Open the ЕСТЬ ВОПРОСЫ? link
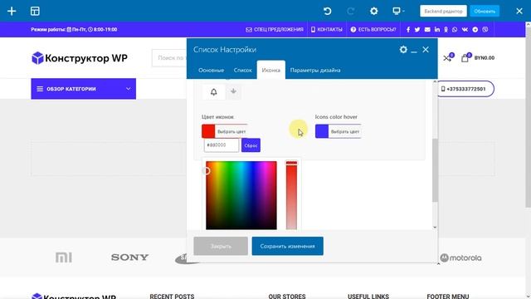This screenshot has height=299, width=531. [373, 30]
